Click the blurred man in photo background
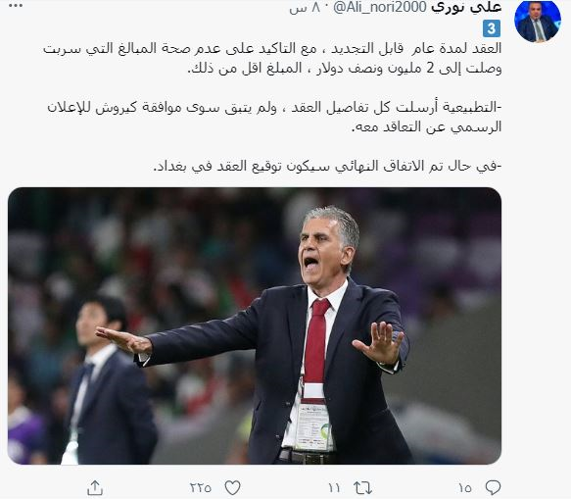The width and height of the screenshot is (571, 499). click(x=110, y=379)
